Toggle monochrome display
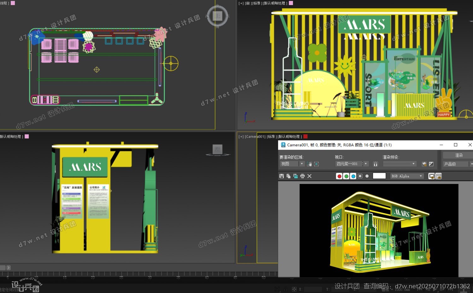Image resolution: width=473 pixels, height=293 pixels. 367,176
